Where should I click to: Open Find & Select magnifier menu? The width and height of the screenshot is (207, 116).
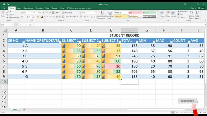click(197, 15)
